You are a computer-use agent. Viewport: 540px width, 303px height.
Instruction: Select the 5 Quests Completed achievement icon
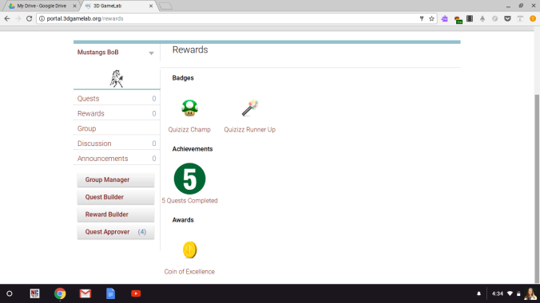[189, 179]
